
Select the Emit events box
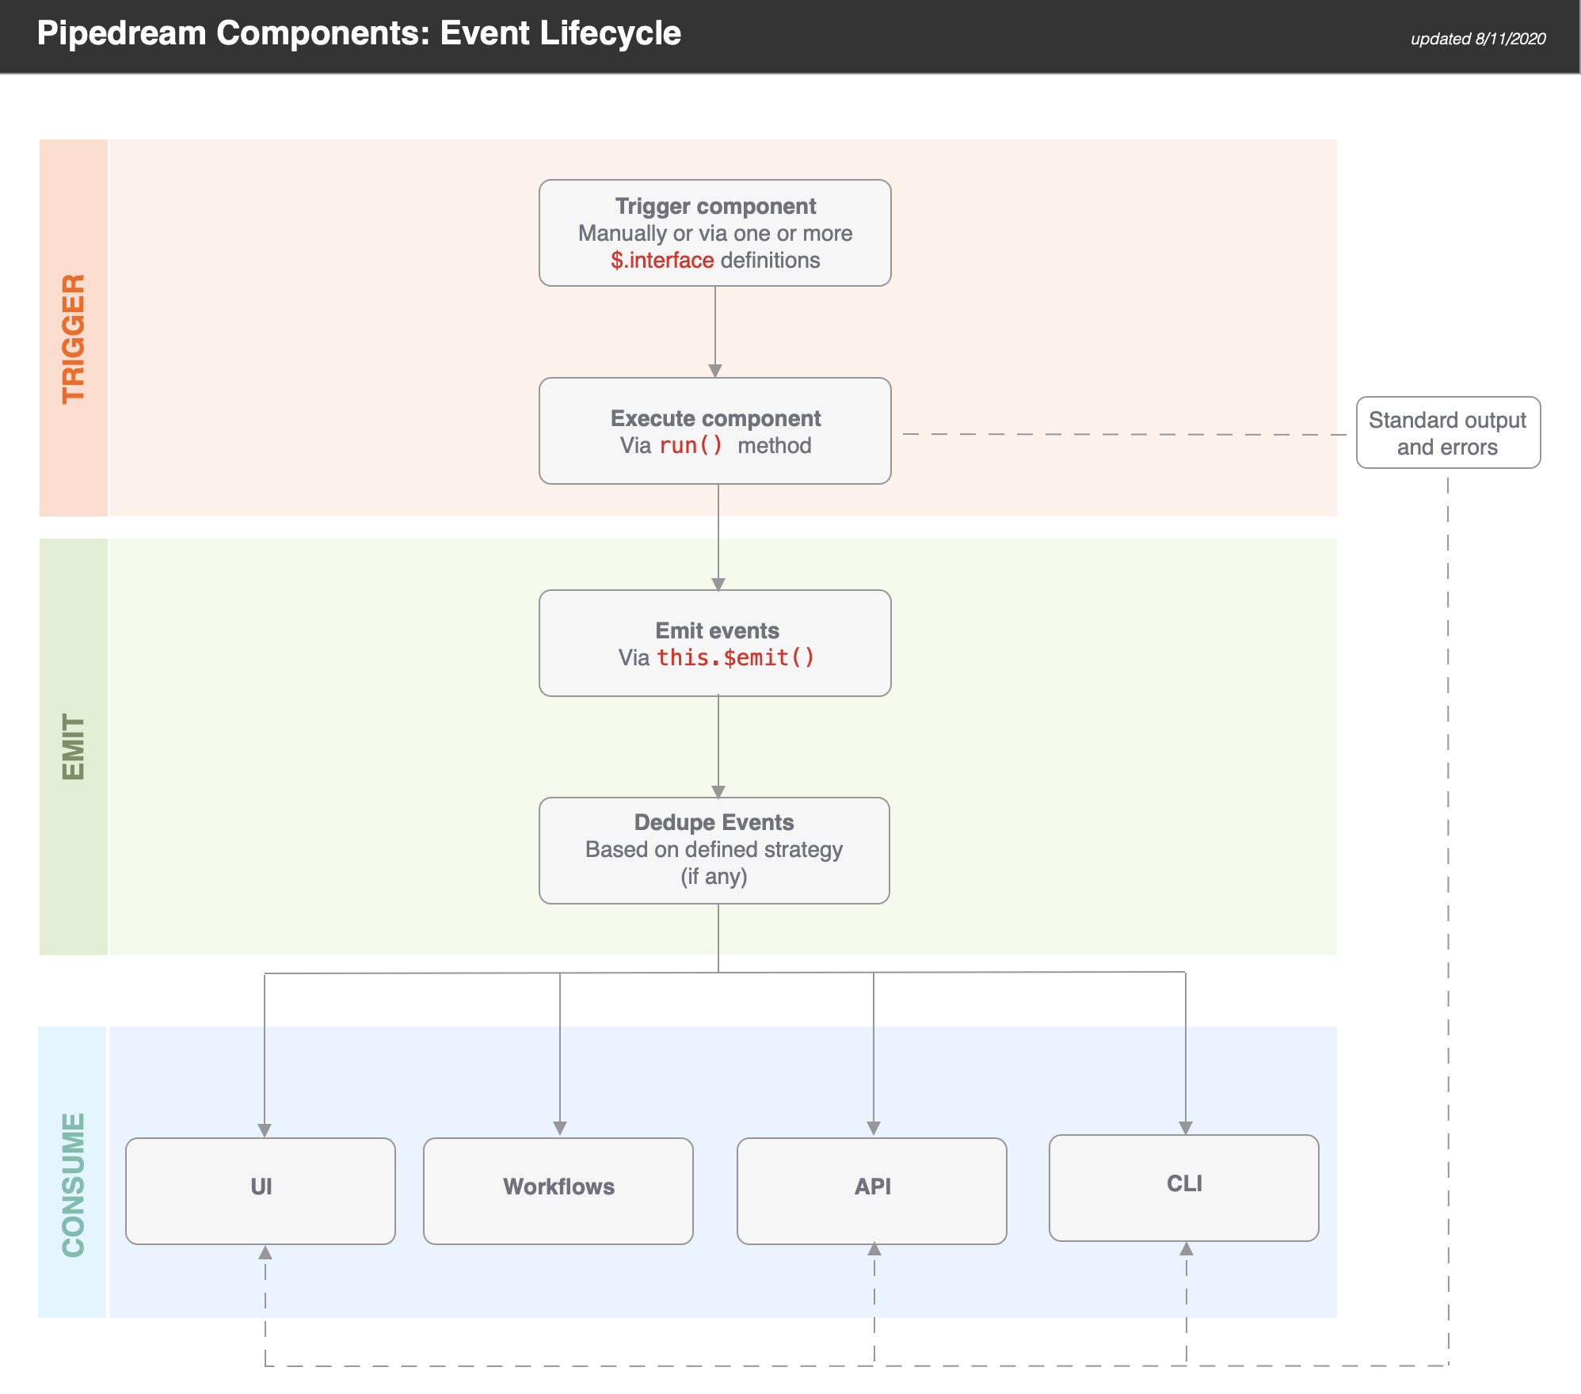(x=714, y=642)
